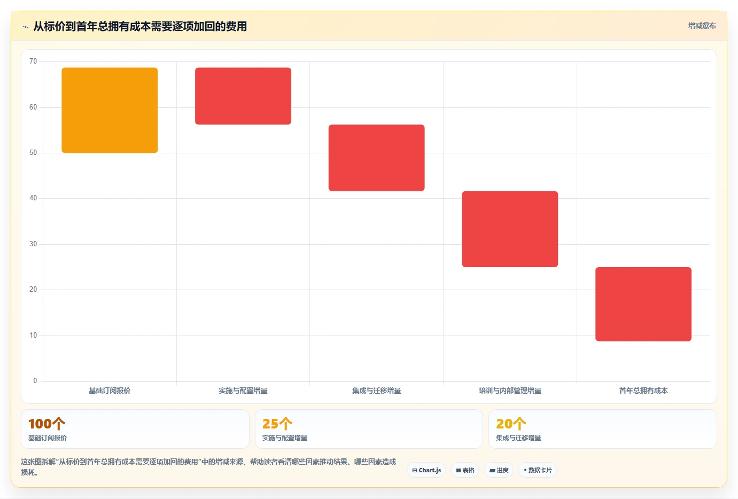Click the chart title 从标价到首年总拥有成本需要逐项加回的费用
This screenshot has height=499, width=738.
140,26
